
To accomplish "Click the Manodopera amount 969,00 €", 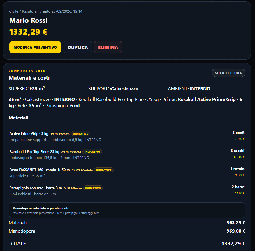I will click(236, 231).
